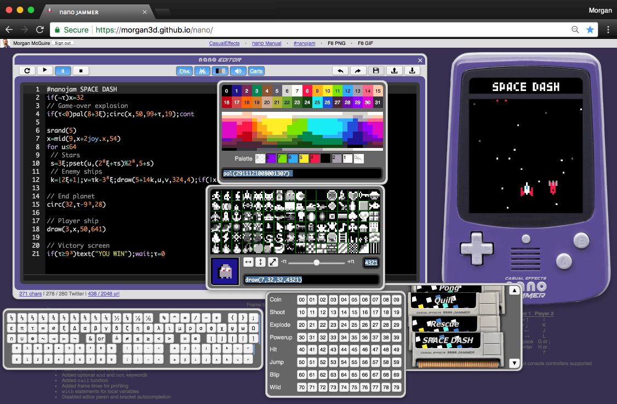Image resolution: width=617 pixels, height=404 pixels.
Task: Pause the running program
Action: coord(62,70)
